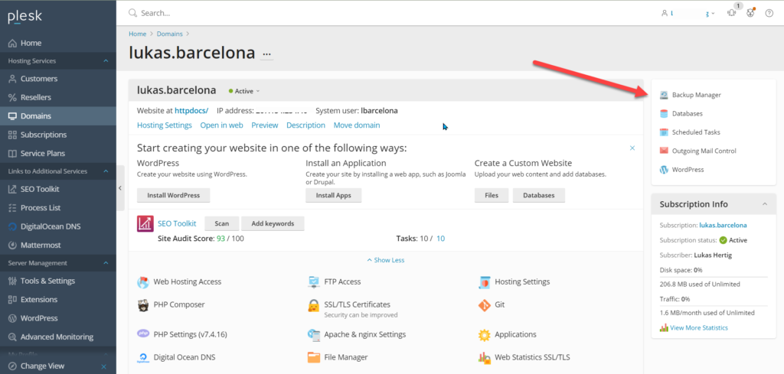Click the Extensions sidebar icon
Image resolution: width=784 pixels, height=374 pixels.
click(13, 300)
